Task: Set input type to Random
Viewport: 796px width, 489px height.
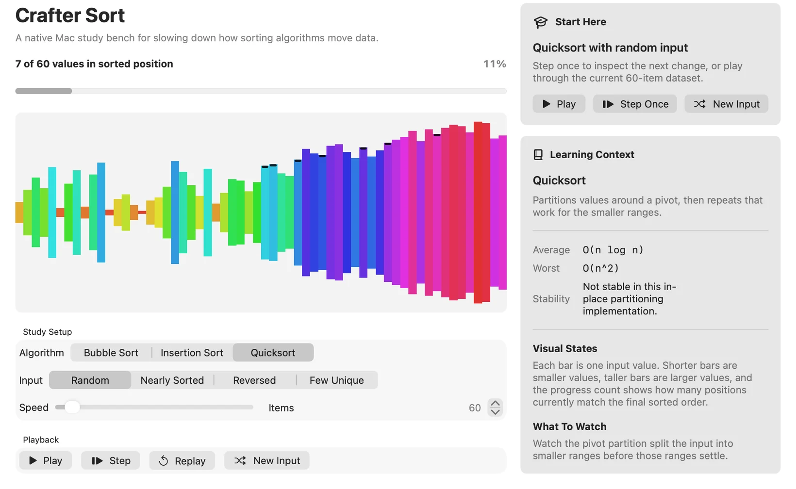Action: [x=90, y=380]
